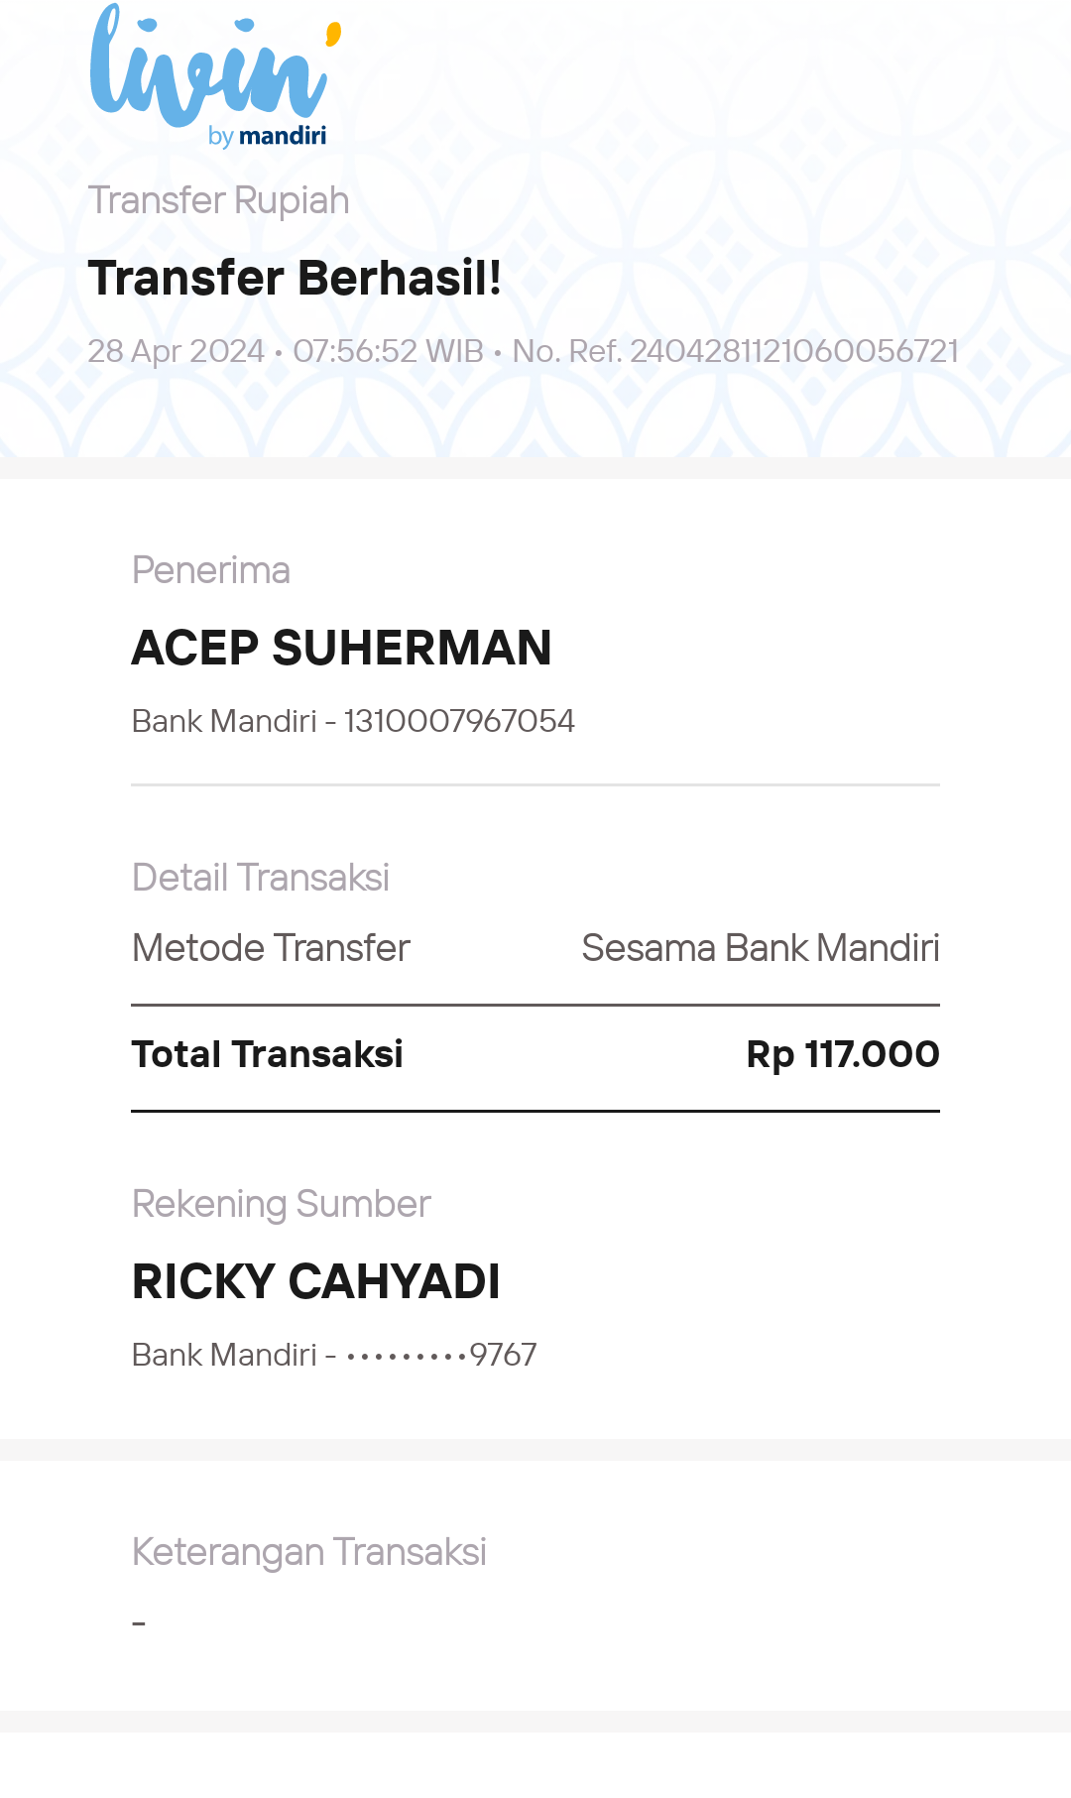The image size is (1071, 1798).
Task: Click the Total Transaksi label
Action: point(268,1054)
